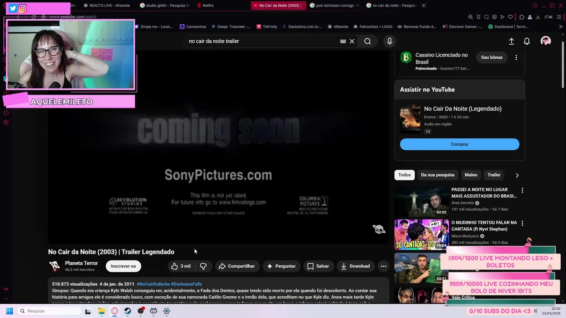The image size is (566, 318).
Task: Open Dashskins.com.br bookmark
Action: tap(302, 26)
